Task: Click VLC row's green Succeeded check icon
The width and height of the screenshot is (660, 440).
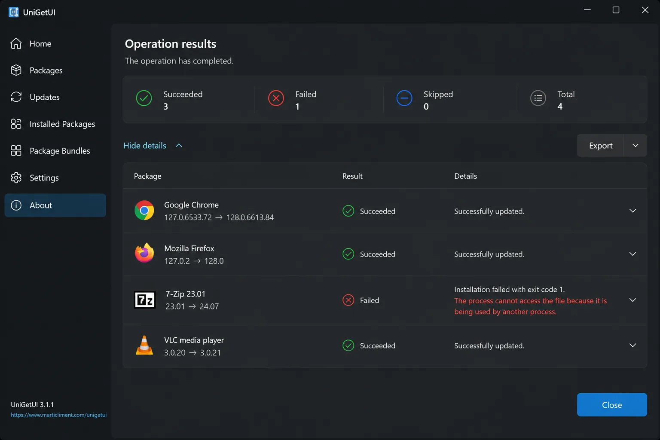Action: point(348,345)
